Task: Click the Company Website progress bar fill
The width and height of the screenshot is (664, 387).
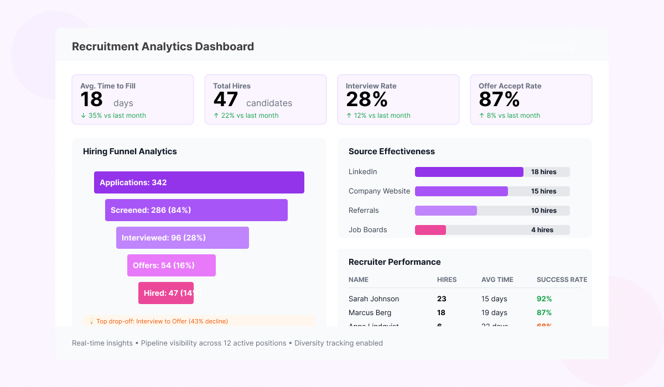Action: [461, 191]
